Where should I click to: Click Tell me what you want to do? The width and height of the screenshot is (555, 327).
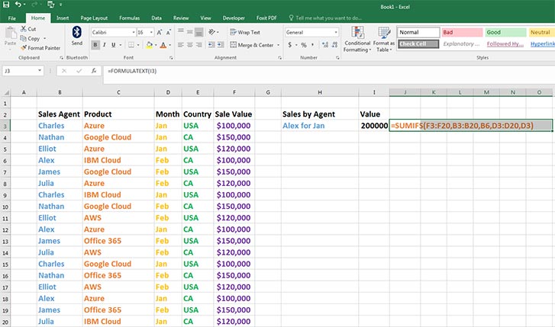325,18
